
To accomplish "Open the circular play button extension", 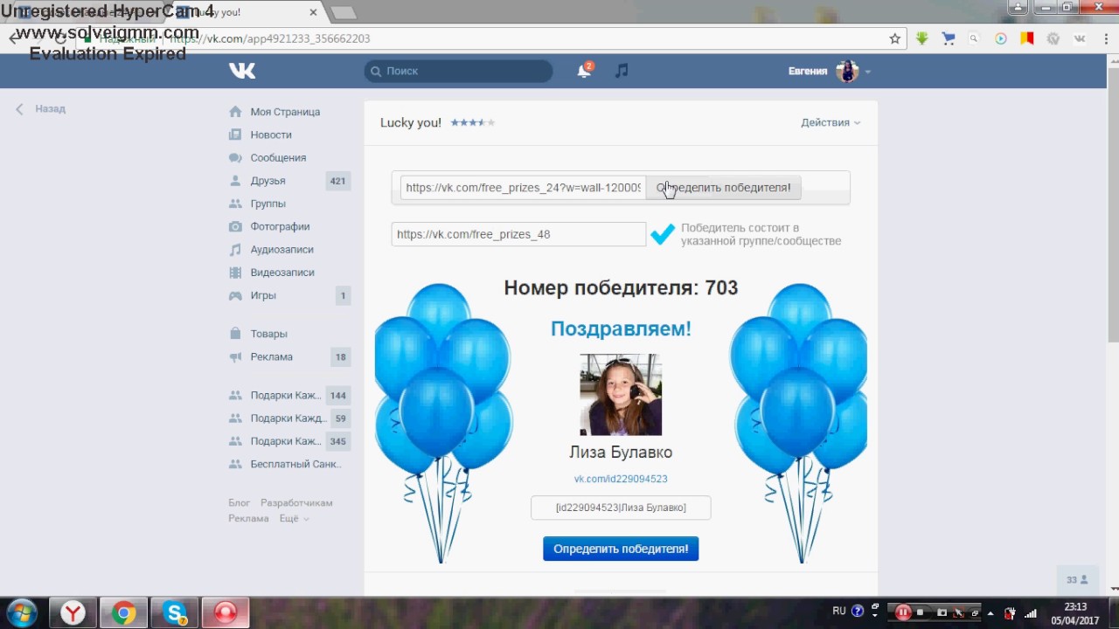I will [x=1001, y=38].
